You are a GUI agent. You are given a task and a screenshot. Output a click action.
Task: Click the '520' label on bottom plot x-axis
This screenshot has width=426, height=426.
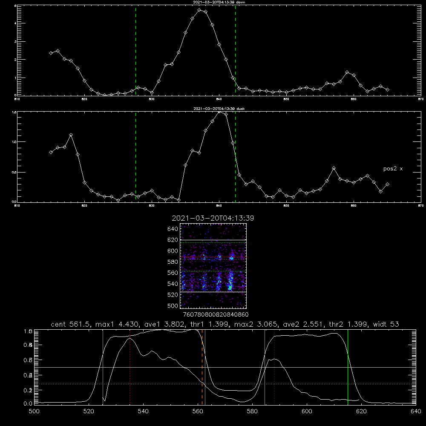pos(89,412)
